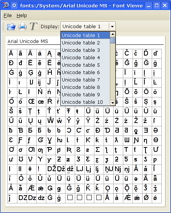The width and height of the screenshot is (171, 213).
Task: Choose Unicode table 10 option
Action: (85, 102)
